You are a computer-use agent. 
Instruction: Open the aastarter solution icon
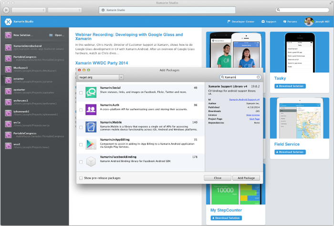point(8,91)
